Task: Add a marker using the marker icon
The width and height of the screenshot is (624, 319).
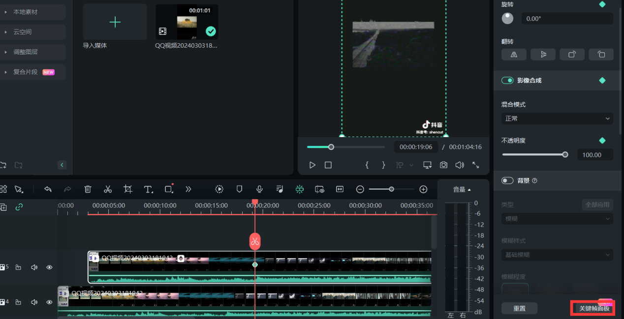Action: [x=240, y=189]
